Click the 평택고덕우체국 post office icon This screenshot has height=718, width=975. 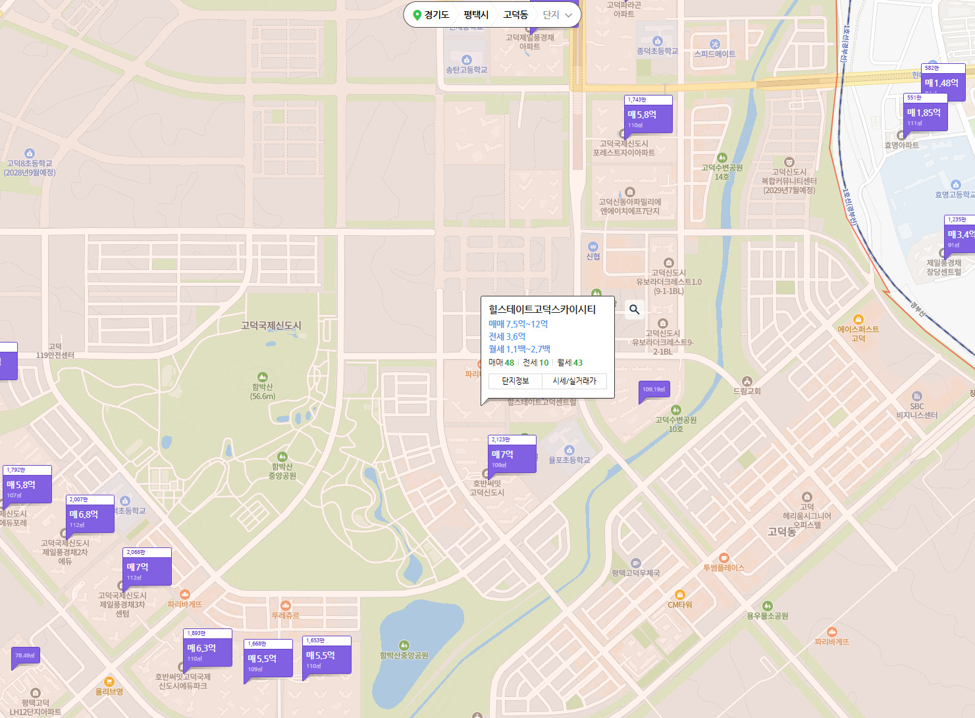636,563
